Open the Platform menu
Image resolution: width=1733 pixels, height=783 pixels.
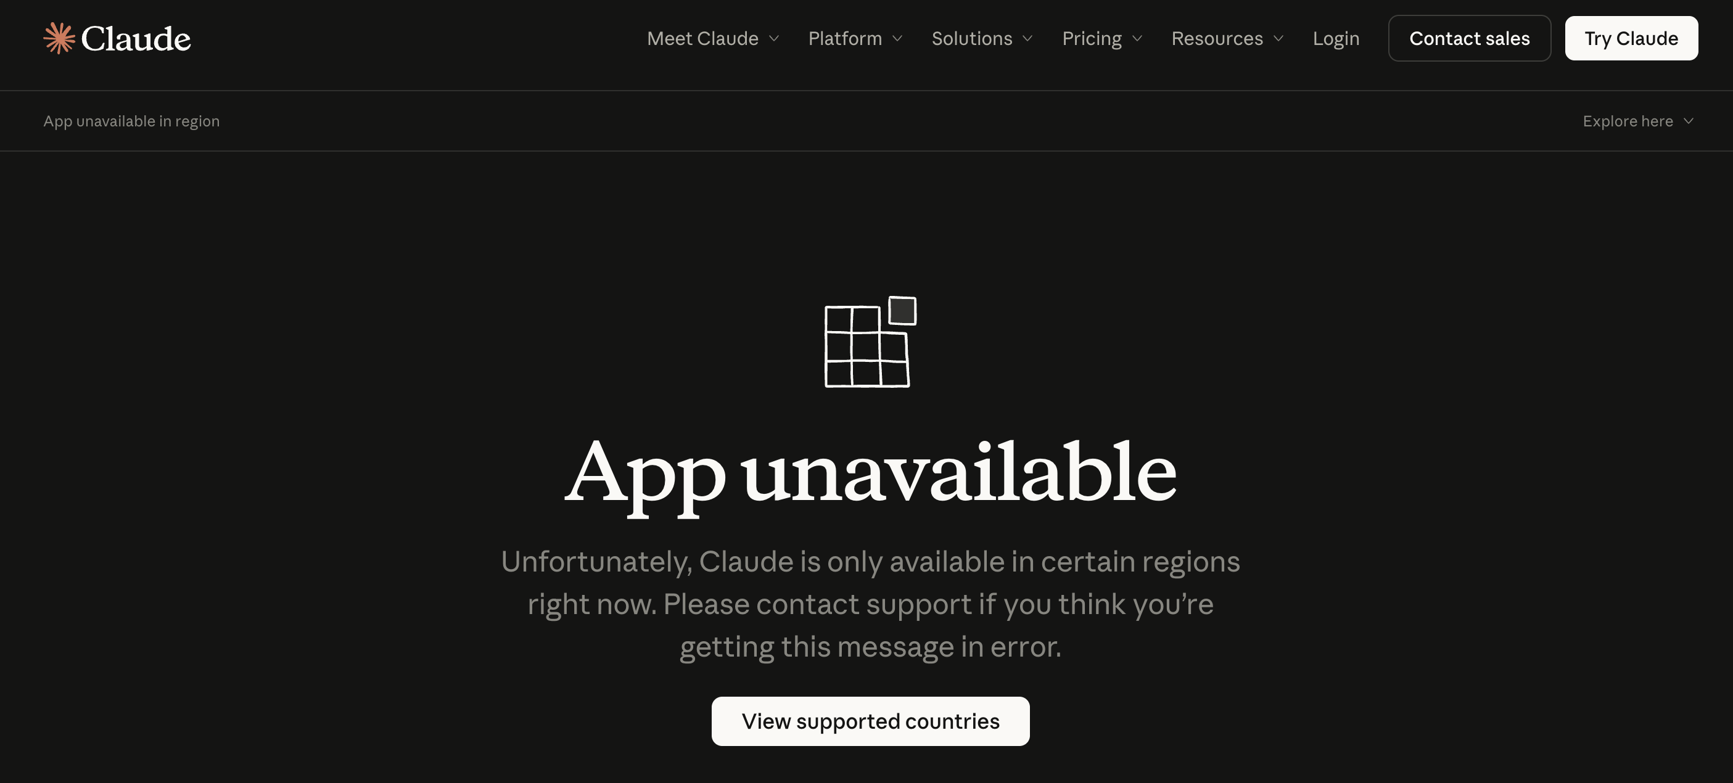click(x=855, y=38)
